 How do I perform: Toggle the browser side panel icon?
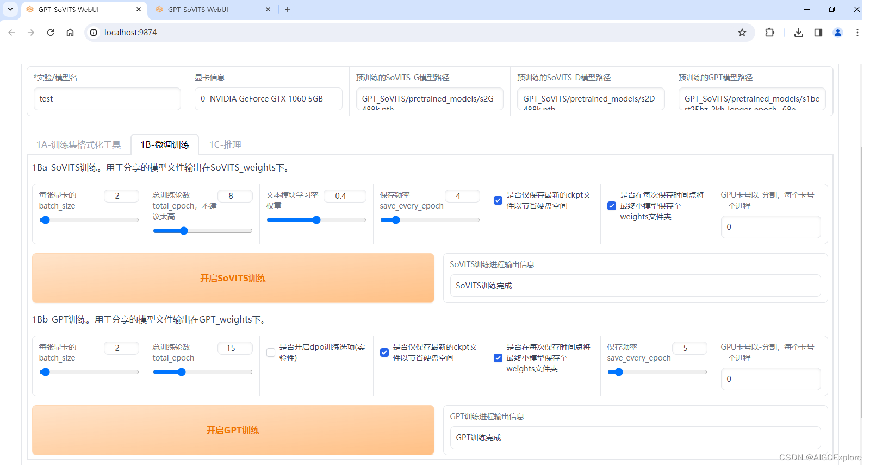point(818,33)
